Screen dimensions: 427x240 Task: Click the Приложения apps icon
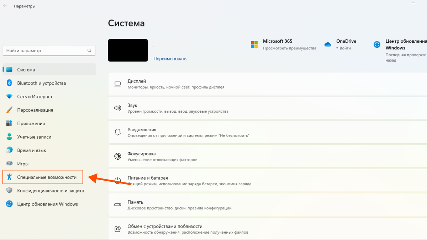[x=10, y=123]
